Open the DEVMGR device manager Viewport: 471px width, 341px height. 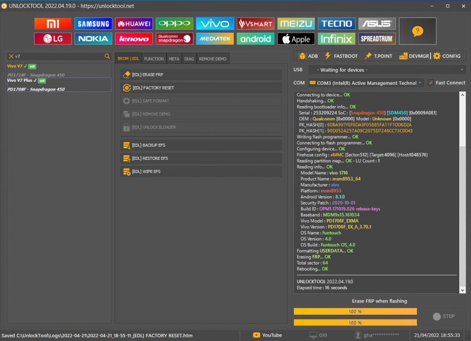(x=414, y=56)
